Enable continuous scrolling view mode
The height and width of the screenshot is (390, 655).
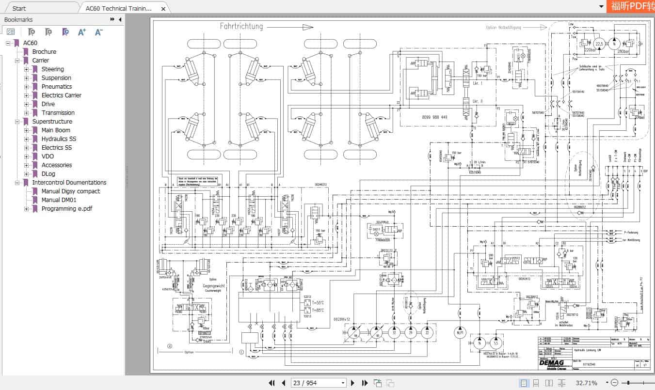pos(536,383)
